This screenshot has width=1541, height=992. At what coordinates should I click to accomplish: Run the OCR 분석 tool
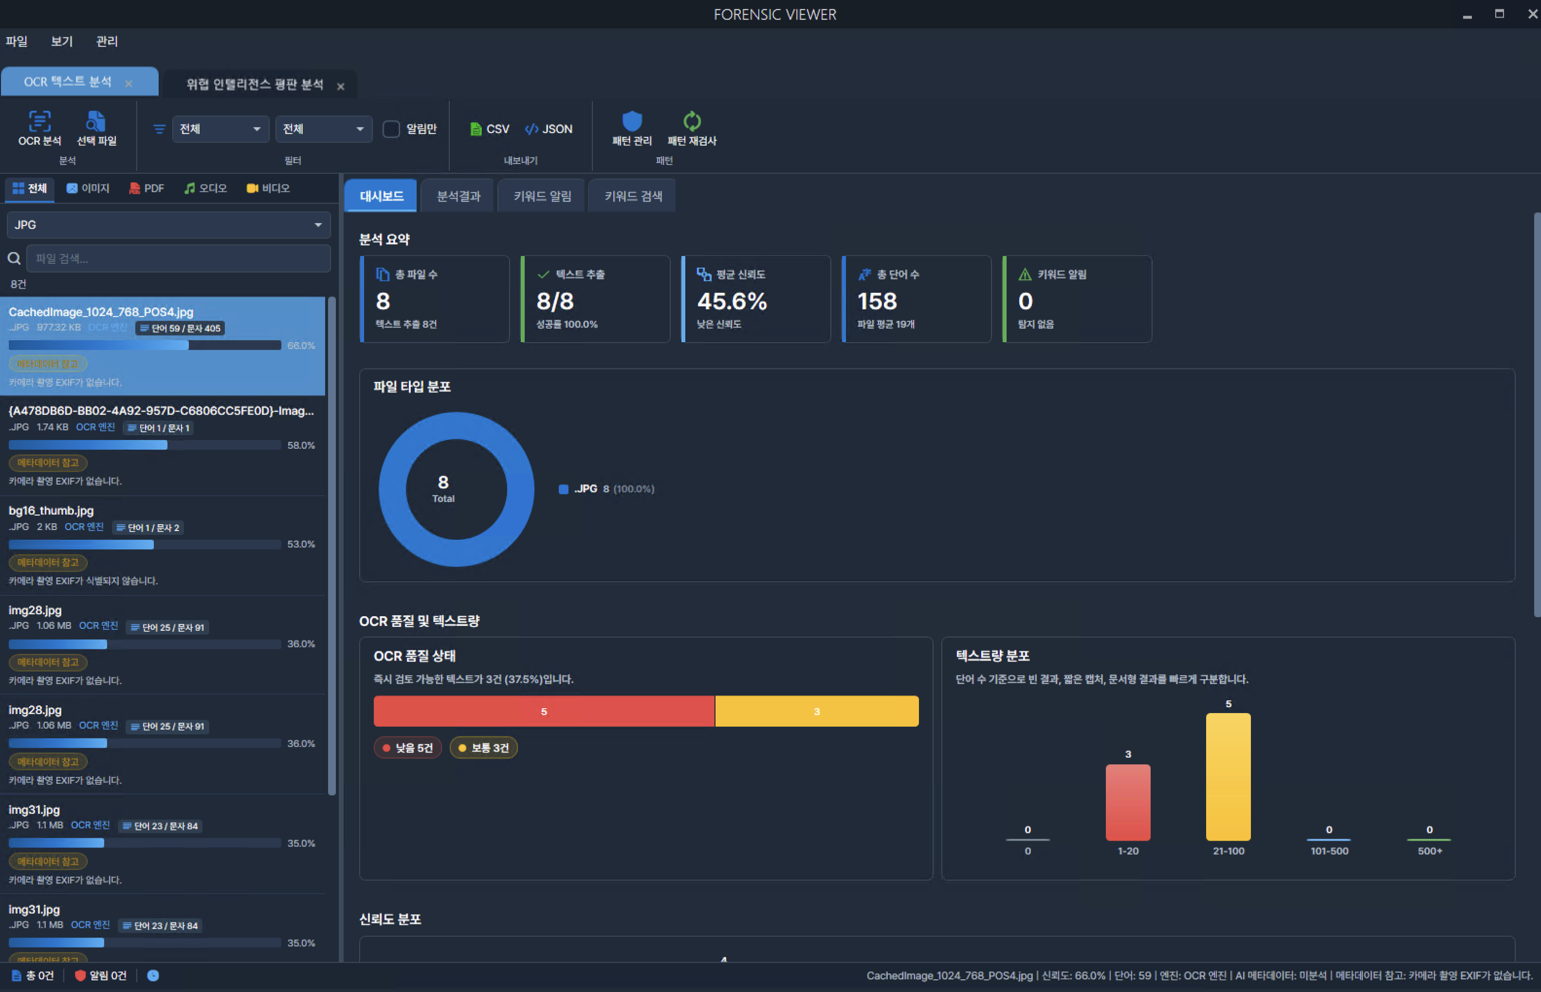coord(39,128)
